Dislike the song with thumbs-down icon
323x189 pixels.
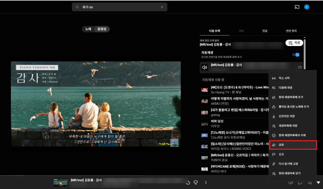[196, 183]
